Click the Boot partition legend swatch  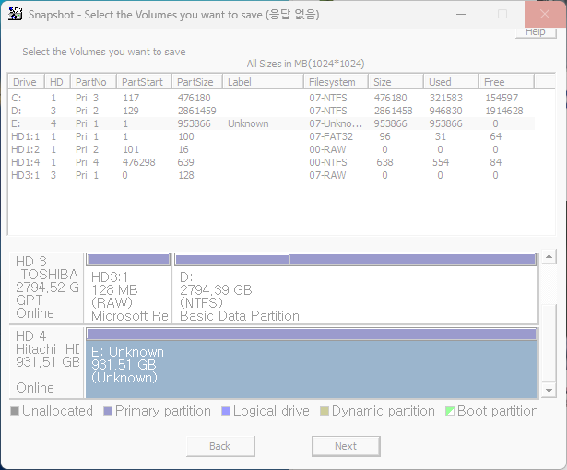click(x=450, y=411)
